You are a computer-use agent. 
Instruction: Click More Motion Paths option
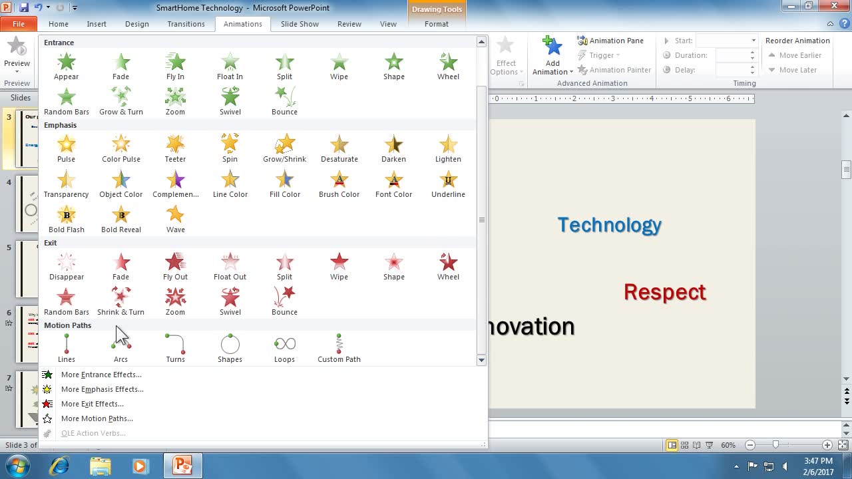pos(97,418)
